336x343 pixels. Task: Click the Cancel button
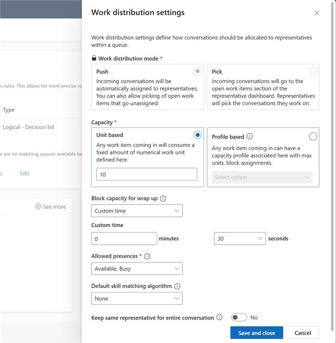click(x=303, y=333)
